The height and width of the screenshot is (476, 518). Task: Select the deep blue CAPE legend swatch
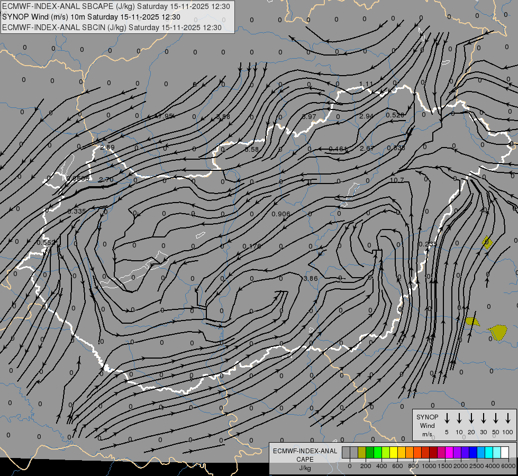click(472, 452)
